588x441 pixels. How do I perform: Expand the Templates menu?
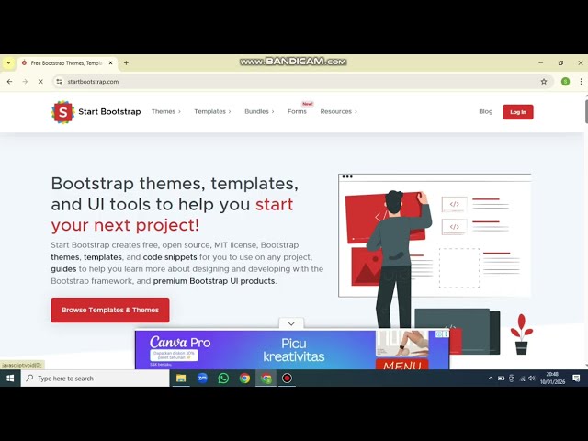212,111
